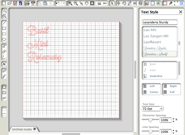Image resolution: width=185 pixels, height=135 pixels.
Task: Click the Line Spacing slider handle
Action: (150, 132)
